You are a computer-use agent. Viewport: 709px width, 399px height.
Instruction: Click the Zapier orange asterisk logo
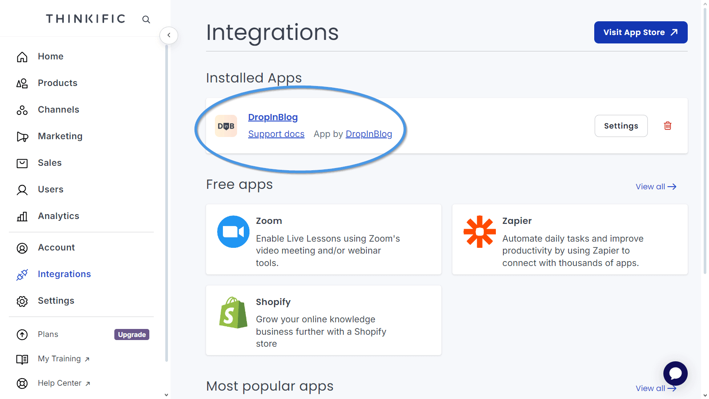(x=479, y=231)
